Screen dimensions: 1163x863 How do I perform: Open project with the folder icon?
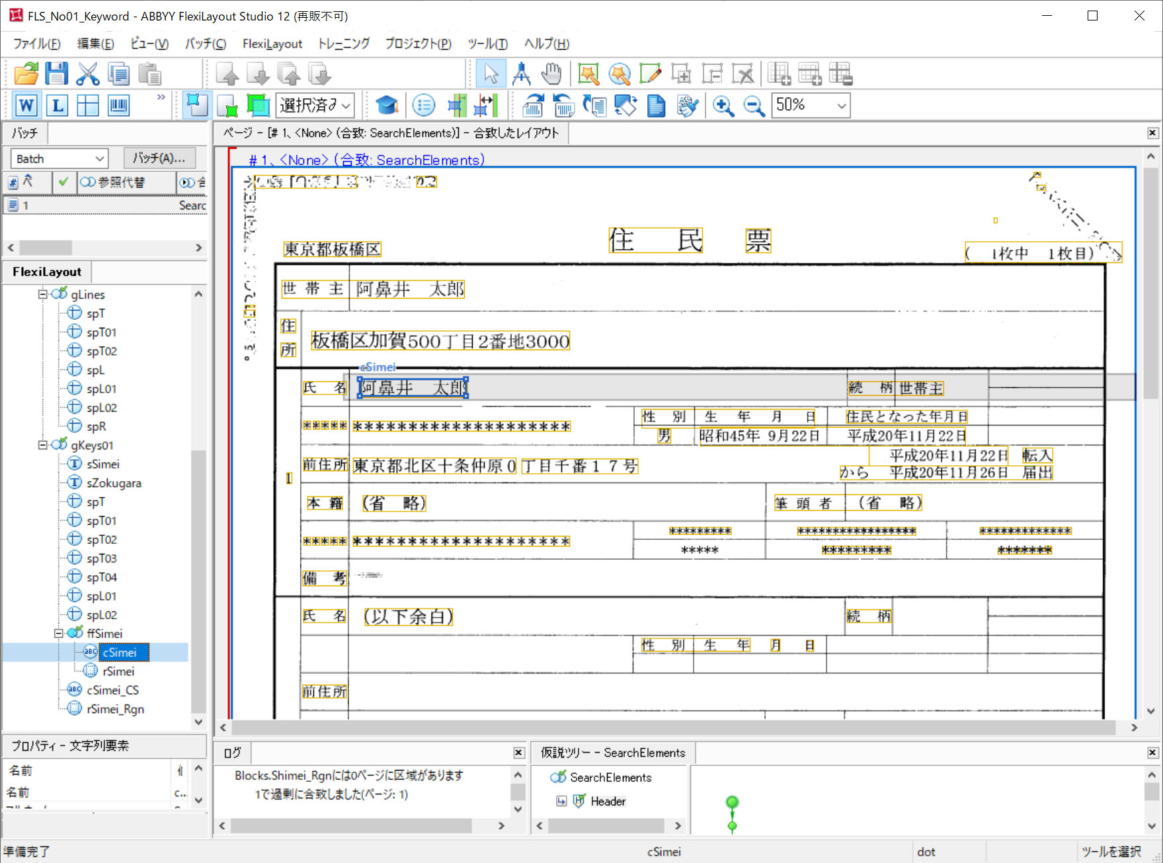pos(26,74)
